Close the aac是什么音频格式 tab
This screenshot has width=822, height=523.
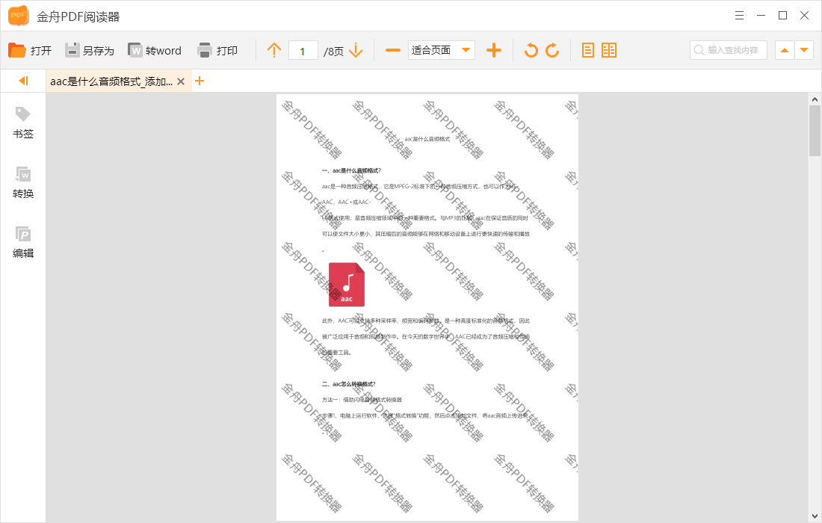tap(181, 81)
